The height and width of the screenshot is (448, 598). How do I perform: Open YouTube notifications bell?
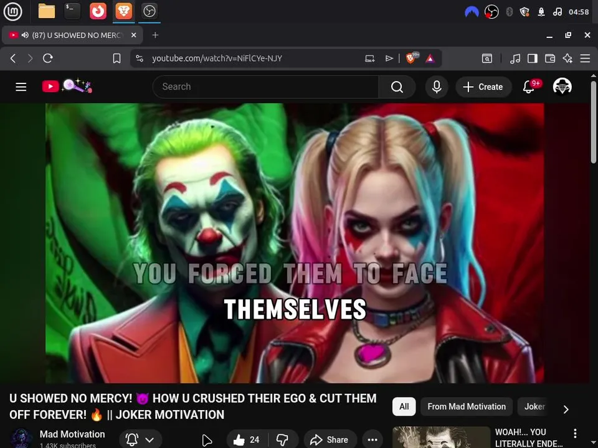click(x=529, y=87)
